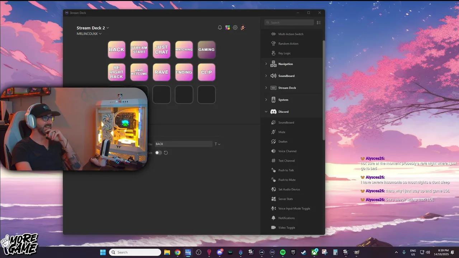The width and height of the screenshot is (459, 258).
Task: Click the ENG US language indicator
Action: pyautogui.click(x=413, y=252)
